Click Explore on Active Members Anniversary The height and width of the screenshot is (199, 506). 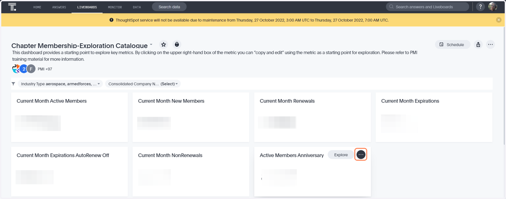341,155
